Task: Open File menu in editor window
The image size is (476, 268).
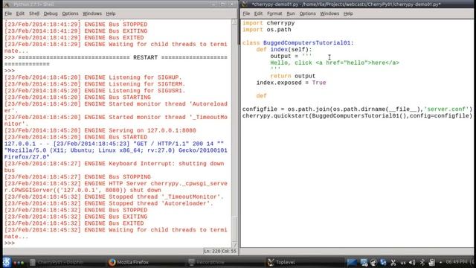Action: click(x=246, y=13)
